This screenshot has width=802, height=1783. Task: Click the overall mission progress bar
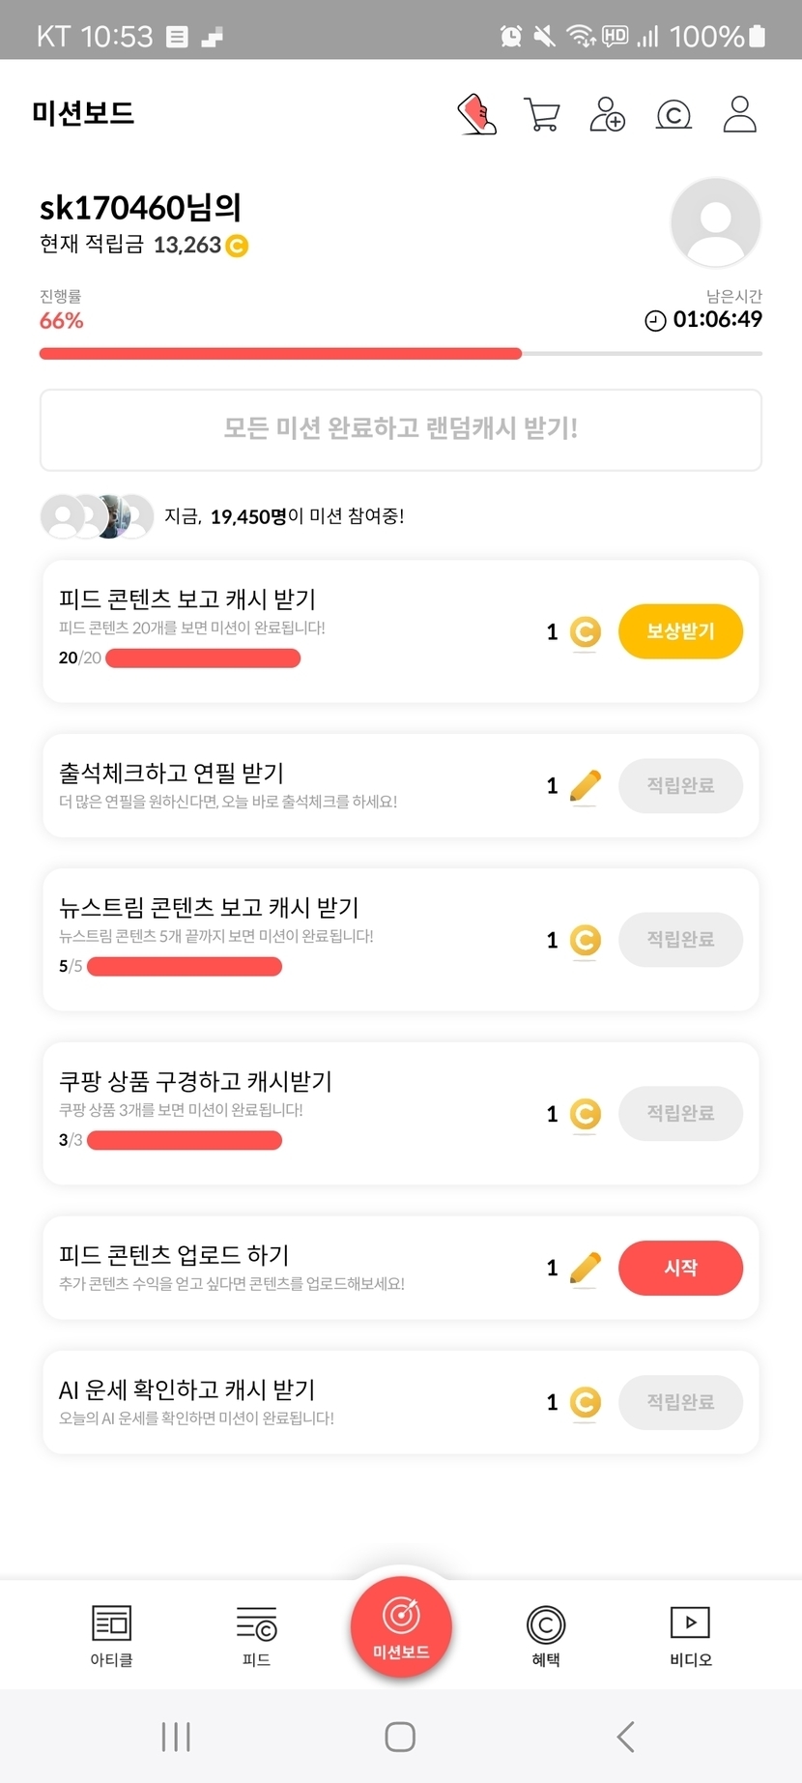click(400, 354)
